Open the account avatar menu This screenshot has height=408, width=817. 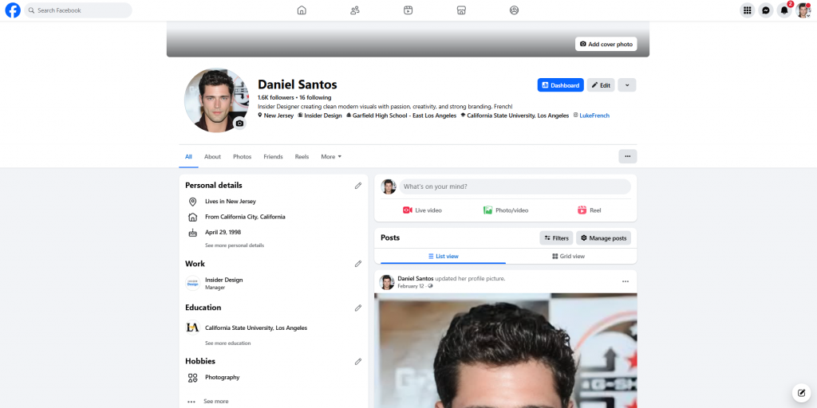click(803, 10)
